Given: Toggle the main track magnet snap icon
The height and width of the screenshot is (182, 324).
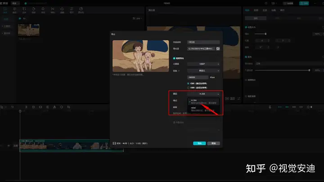Looking at the screenshot, I should pos(280,107).
